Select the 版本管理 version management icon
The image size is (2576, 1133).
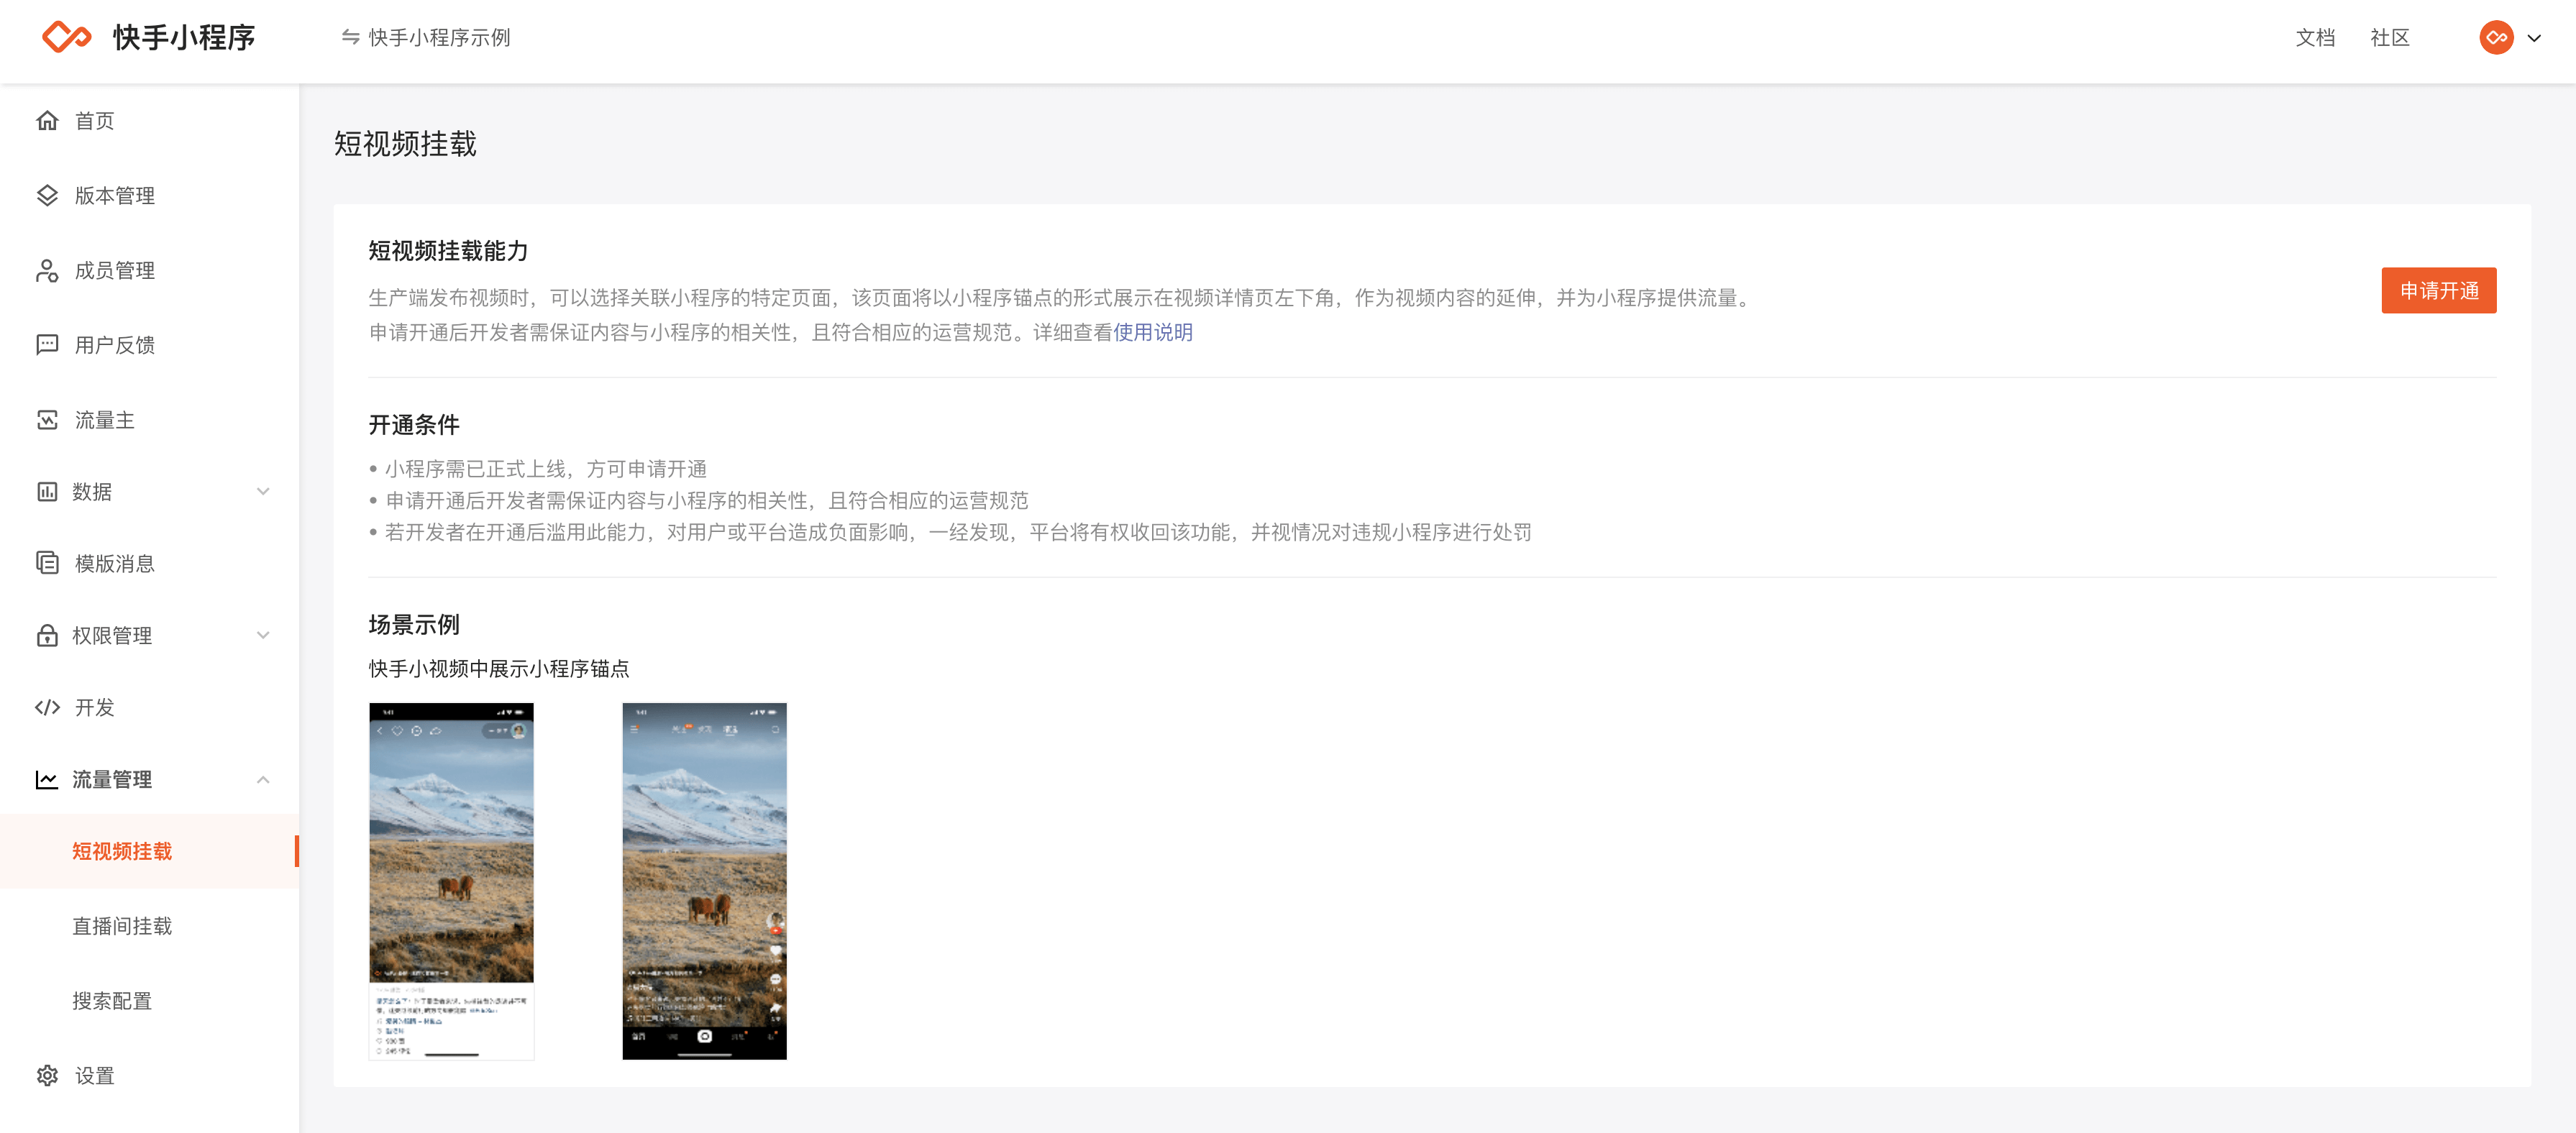pyautogui.click(x=48, y=195)
